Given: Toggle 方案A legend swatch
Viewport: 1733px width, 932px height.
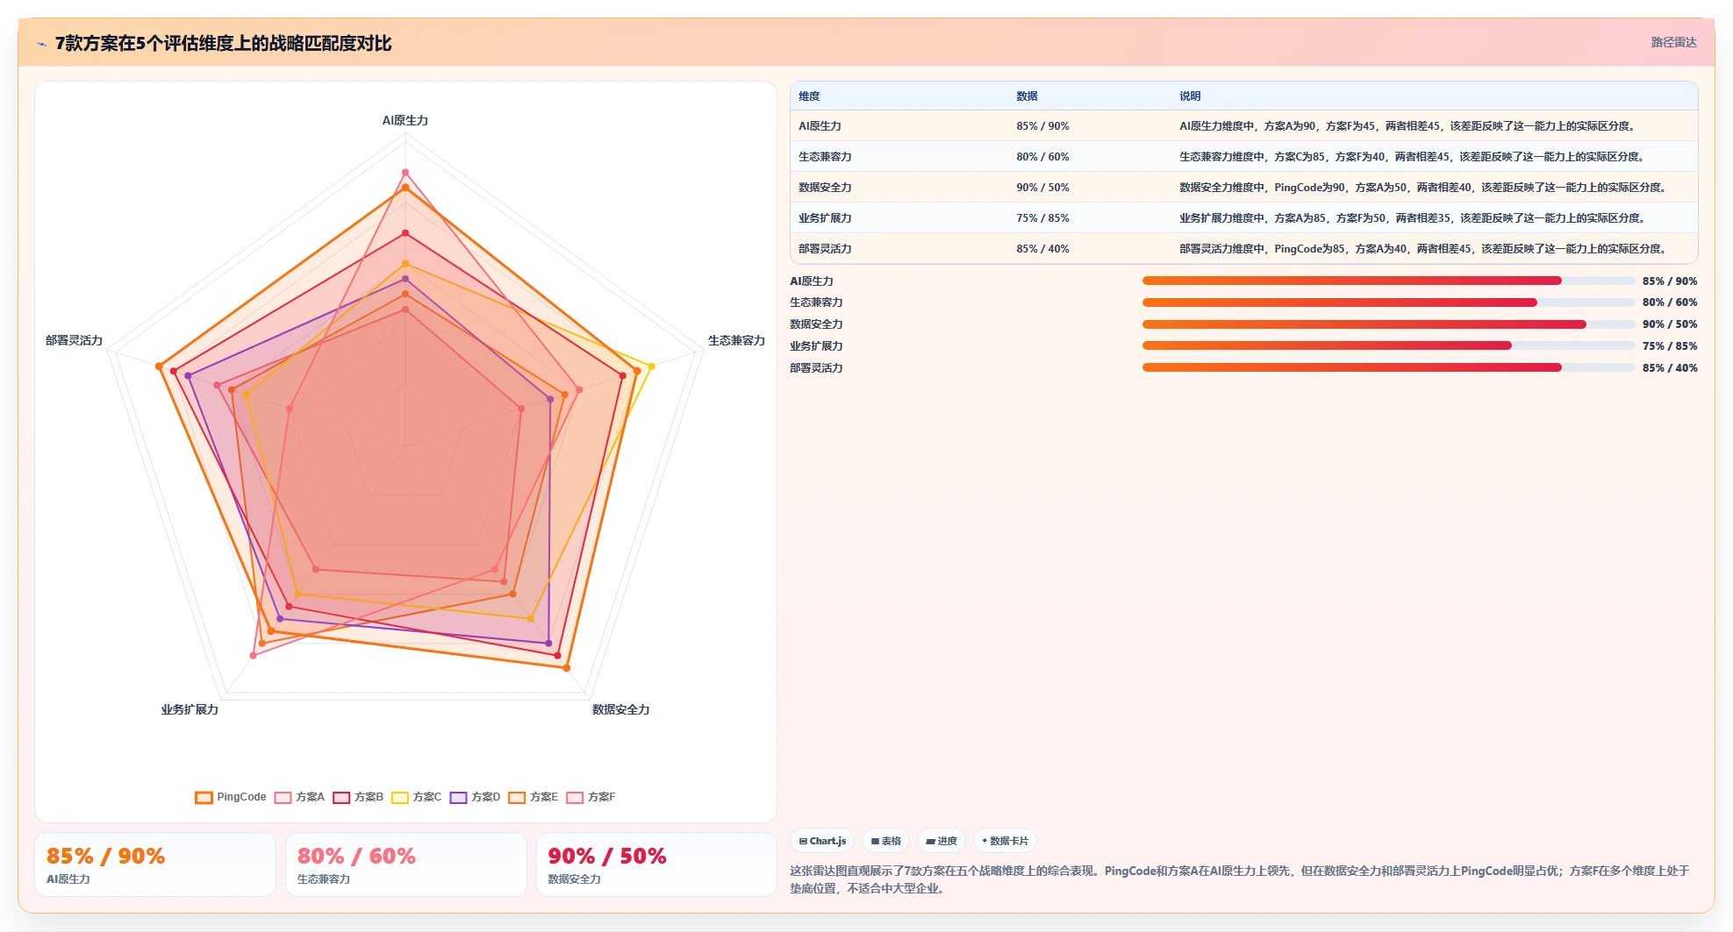Looking at the screenshot, I should coord(283,797).
